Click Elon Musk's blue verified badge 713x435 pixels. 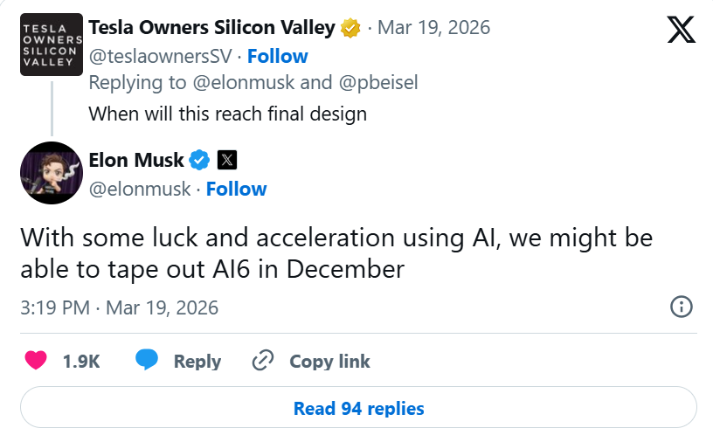[199, 160]
